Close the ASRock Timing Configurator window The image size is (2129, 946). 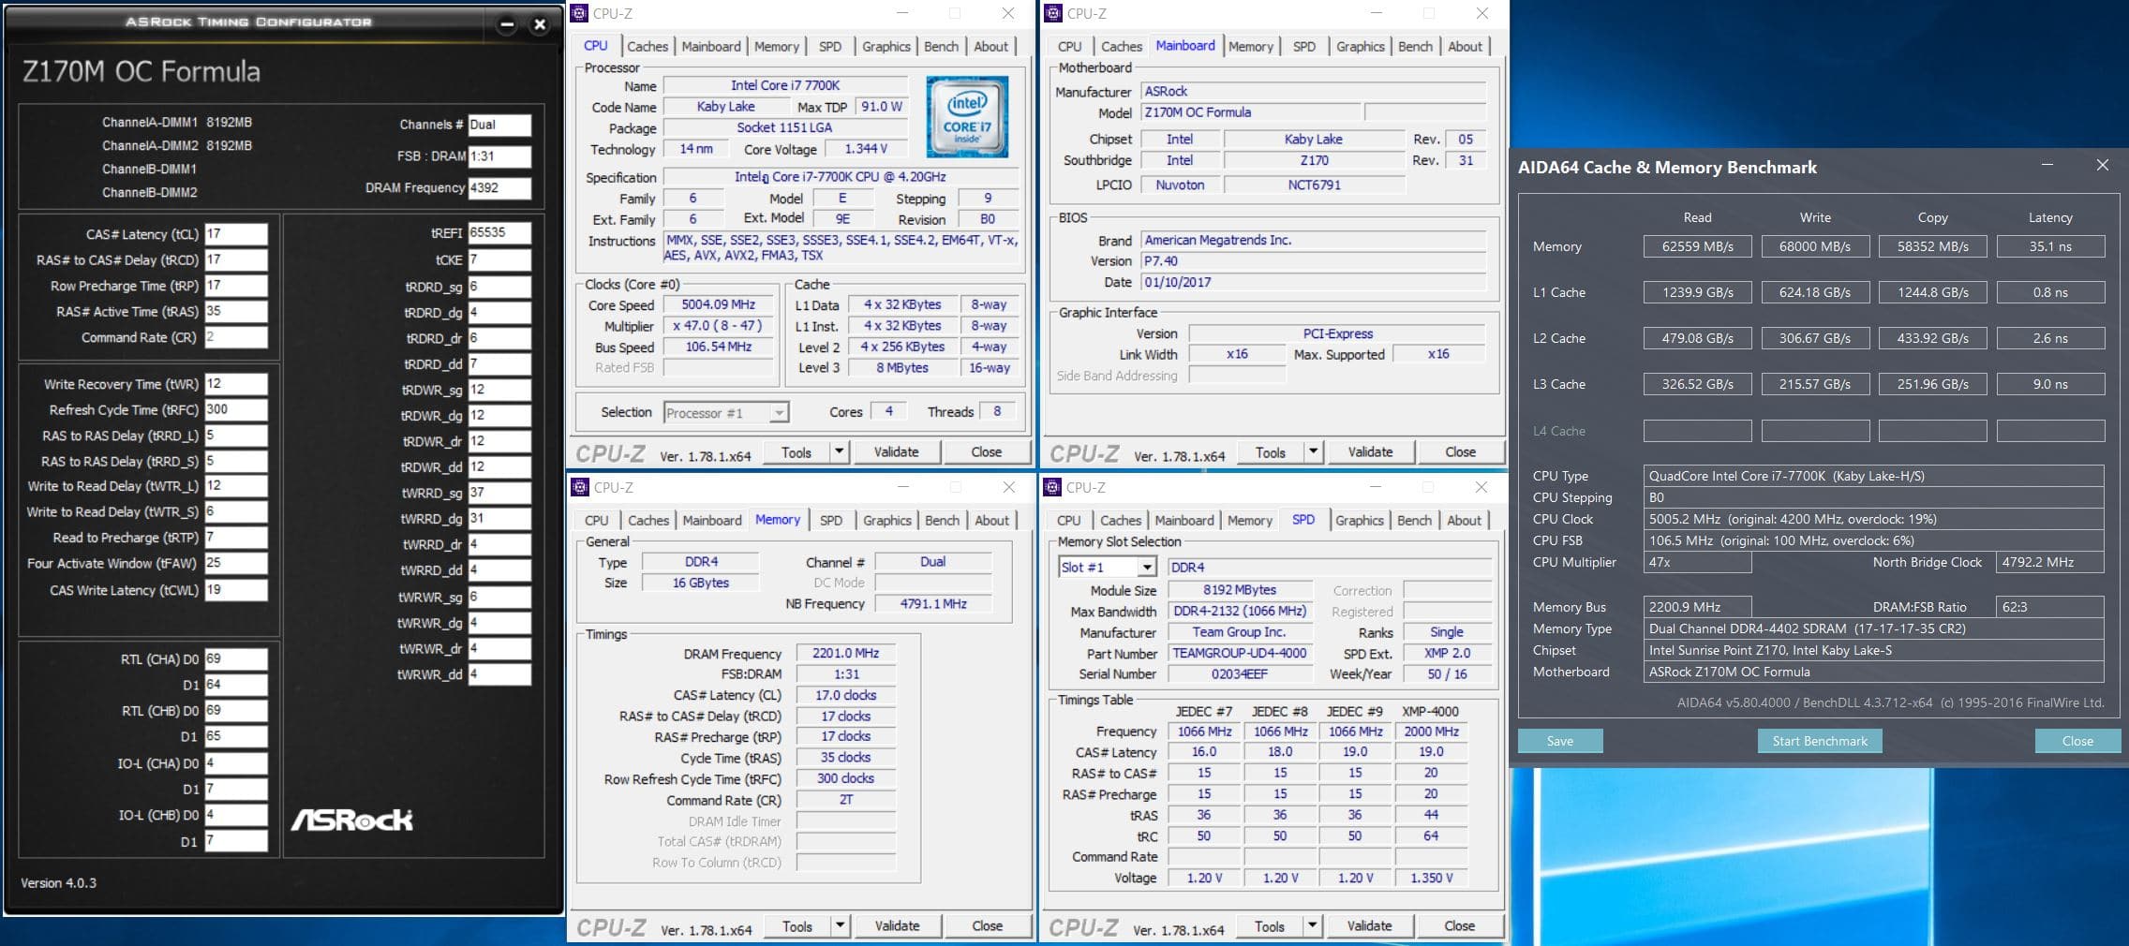[540, 25]
